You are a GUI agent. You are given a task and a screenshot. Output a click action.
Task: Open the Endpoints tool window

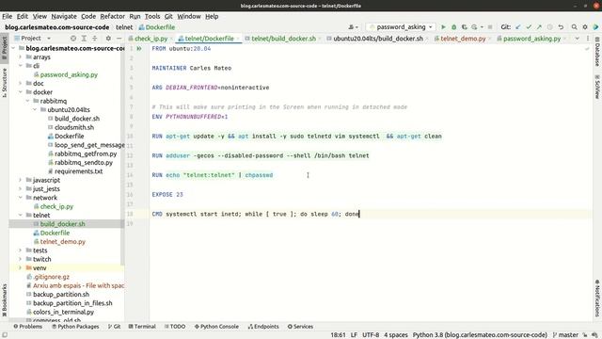coord(263,327)
